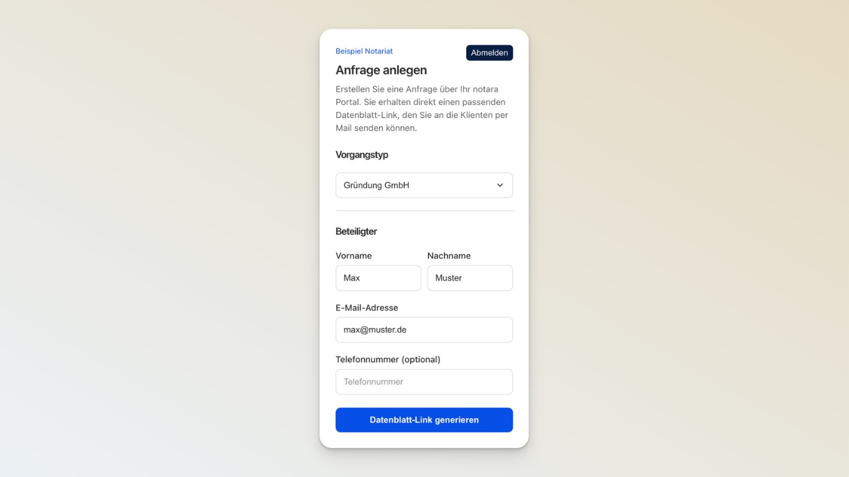Select the Nachname field containing Muster
Viewport: 849px width, 477px height.
(x=470, y=278)
